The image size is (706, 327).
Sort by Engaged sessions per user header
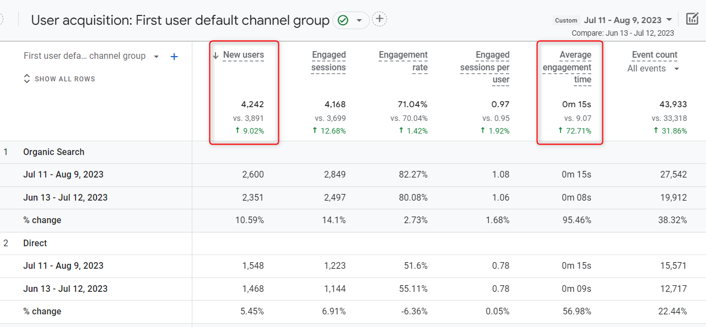[x=484, y=68]
